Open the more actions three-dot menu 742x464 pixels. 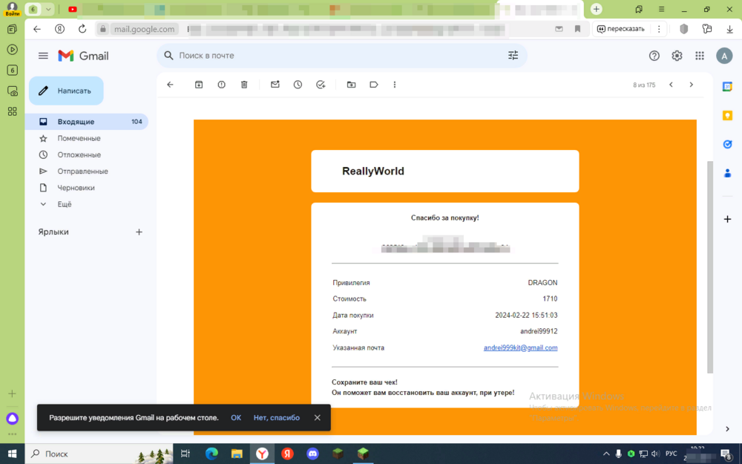tap(395, 85)
